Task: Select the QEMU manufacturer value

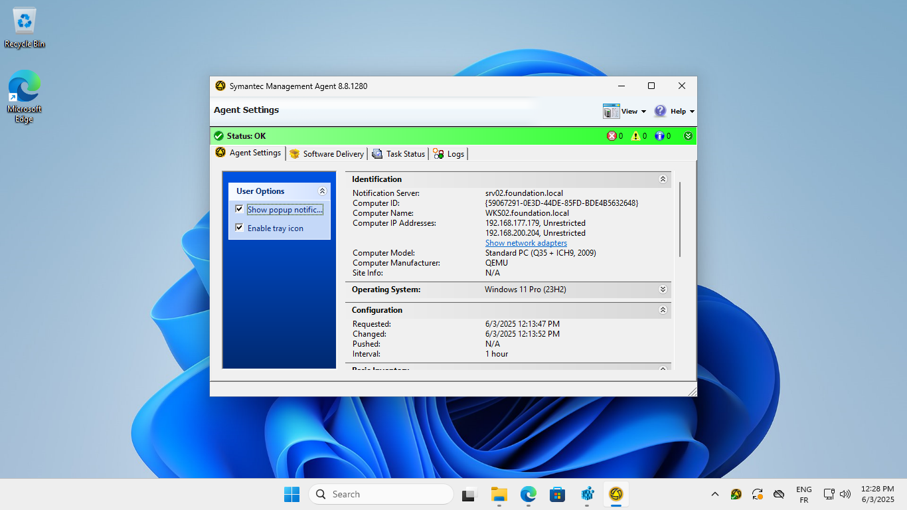Action: (497, 263)
